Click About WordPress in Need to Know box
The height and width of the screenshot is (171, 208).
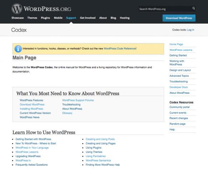(72, 109)
